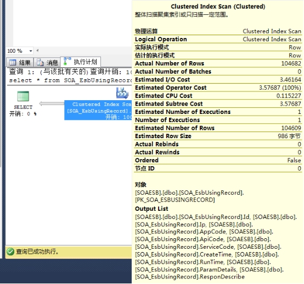
Task: Click the 'Actual Number of Batches' row
Action: (x=218, y=72)
